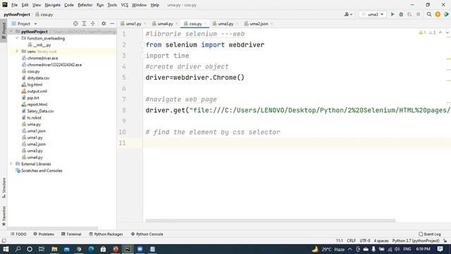Open Microsoft Store from taskbar
The height and width of the screenshot is (254, 451).
(103, 249)
